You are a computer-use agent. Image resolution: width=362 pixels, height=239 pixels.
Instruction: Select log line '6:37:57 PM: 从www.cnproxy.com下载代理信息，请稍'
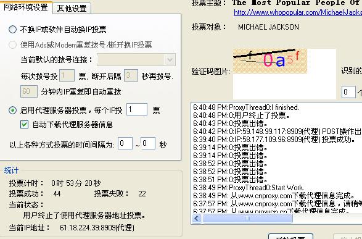pyautogui.click(x=278, y=204)
